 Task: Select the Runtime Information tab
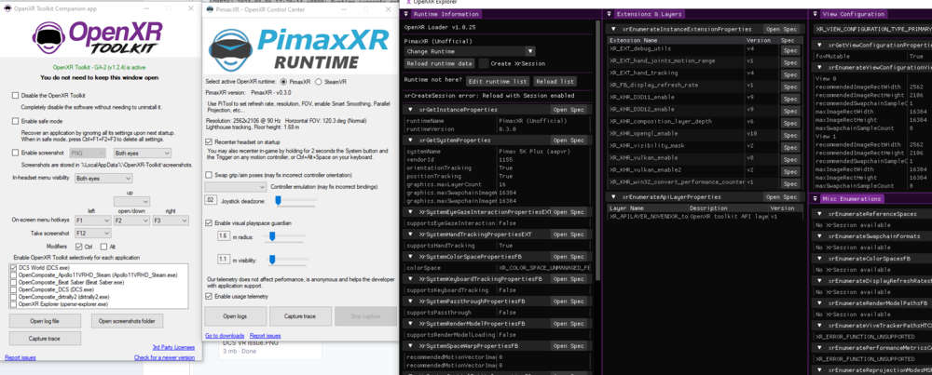(445, 14)
